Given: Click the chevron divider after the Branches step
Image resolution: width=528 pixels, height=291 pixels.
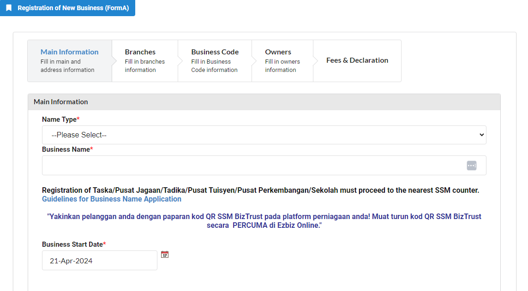Looking at the screenshot, I should point(180,60).
